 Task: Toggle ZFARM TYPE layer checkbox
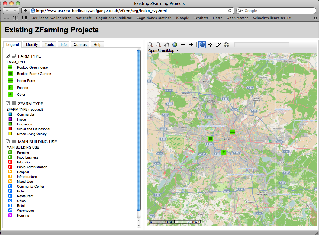coord(8,103)
